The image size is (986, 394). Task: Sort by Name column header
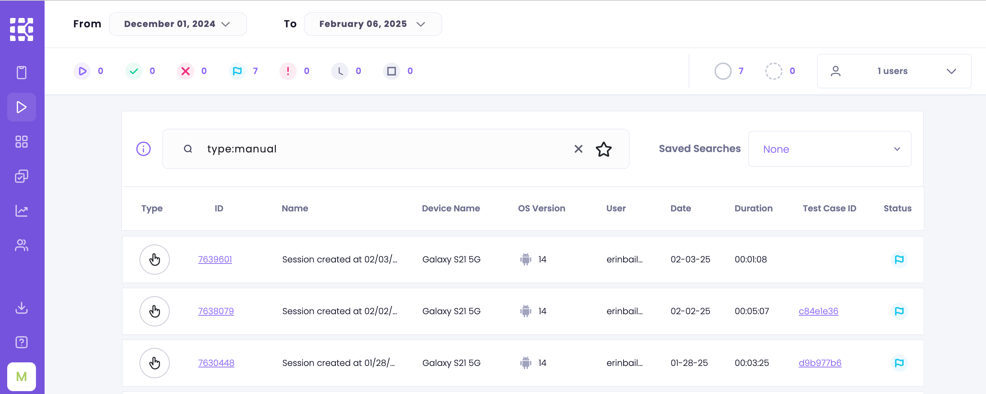[295, 209]
